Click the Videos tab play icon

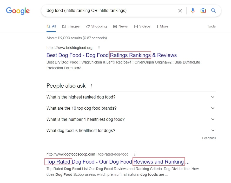[136, 26]
